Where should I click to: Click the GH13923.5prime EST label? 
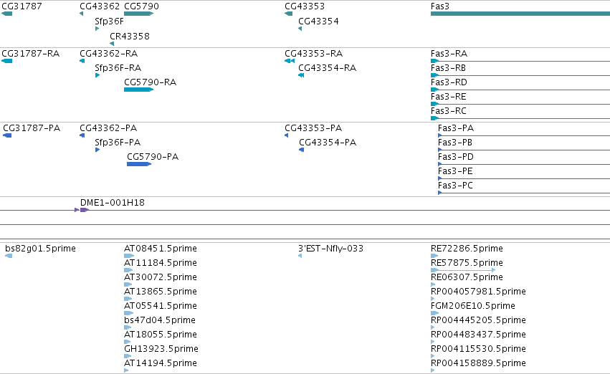161,349
